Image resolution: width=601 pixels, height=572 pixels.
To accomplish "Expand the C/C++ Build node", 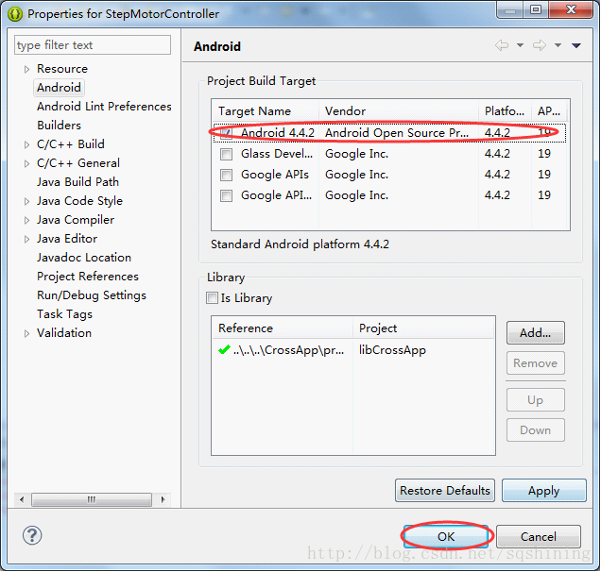I will [26, 144].
